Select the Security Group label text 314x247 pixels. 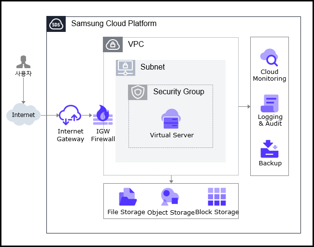click(x=178, y=92)
